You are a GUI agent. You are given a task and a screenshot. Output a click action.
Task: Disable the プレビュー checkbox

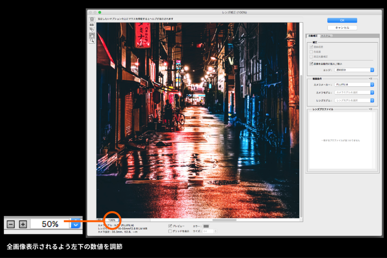point(171,226)
